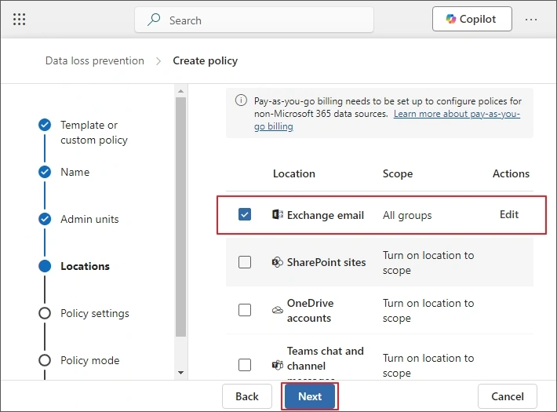Click SharePoint's Turn on location to scope text

pyautogui.click(x=428, y=263)
